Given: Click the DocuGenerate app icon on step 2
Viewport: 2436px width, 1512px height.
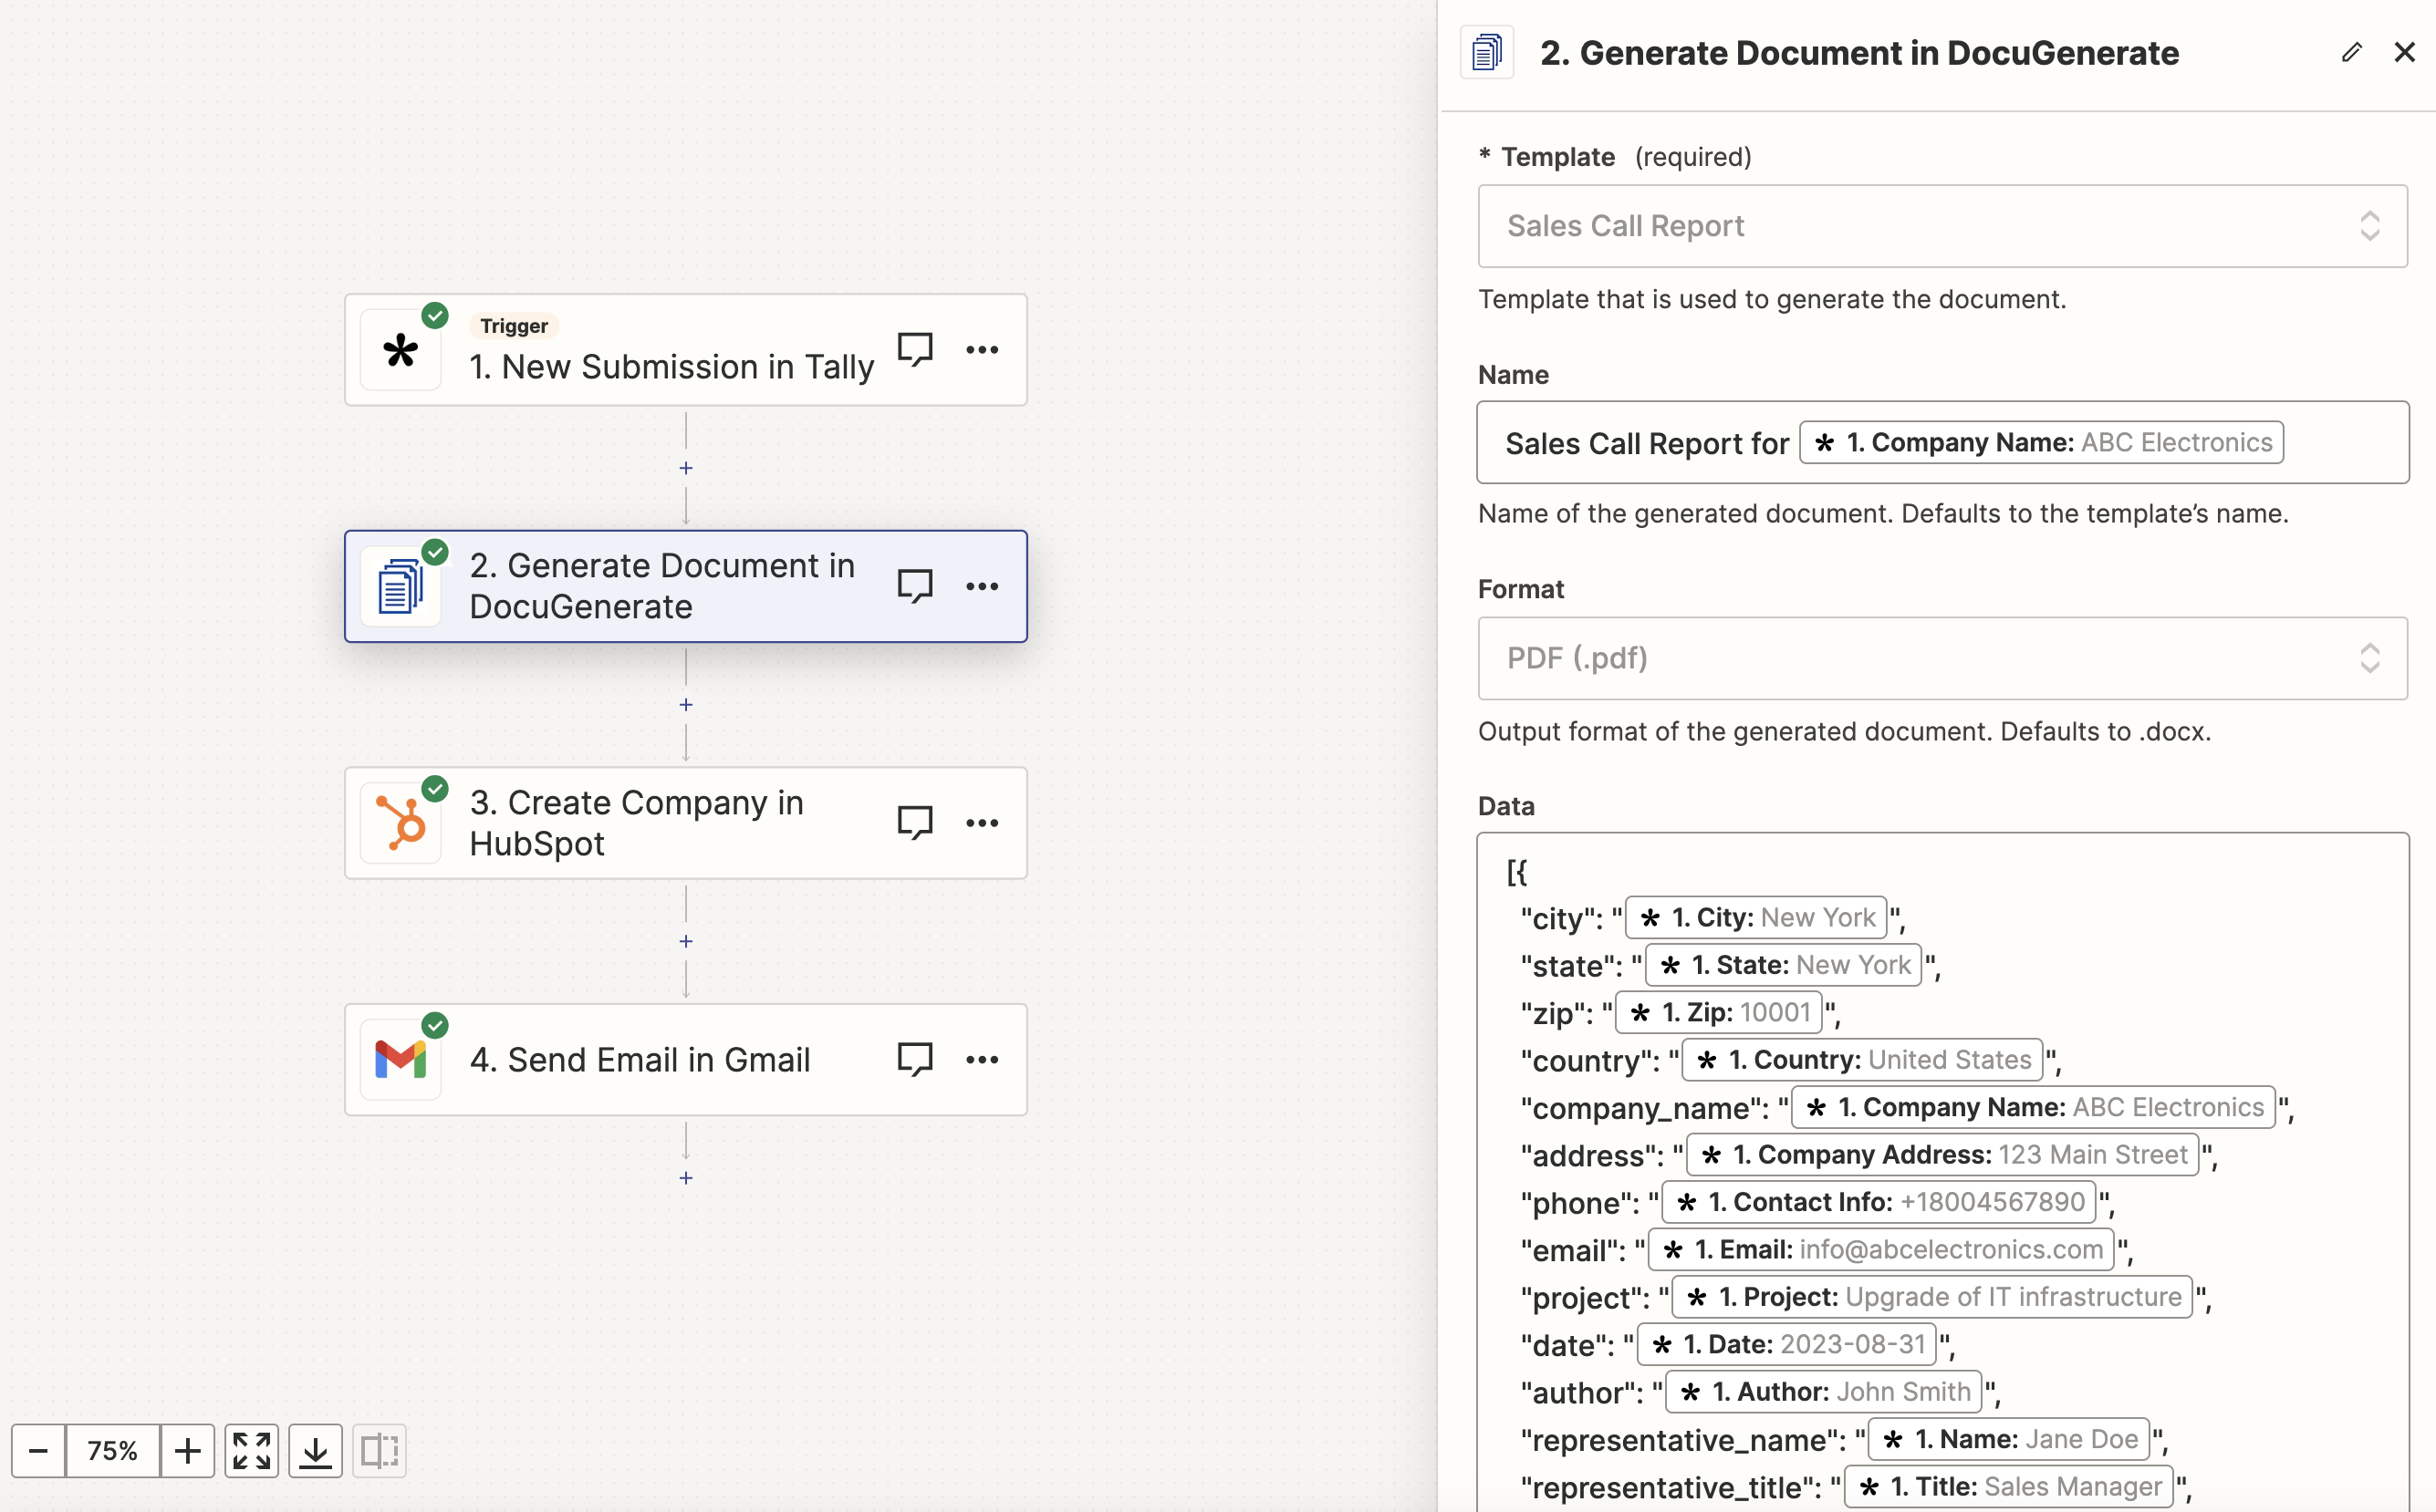Looking at the screenshot, I should click(x=401, y=585).
